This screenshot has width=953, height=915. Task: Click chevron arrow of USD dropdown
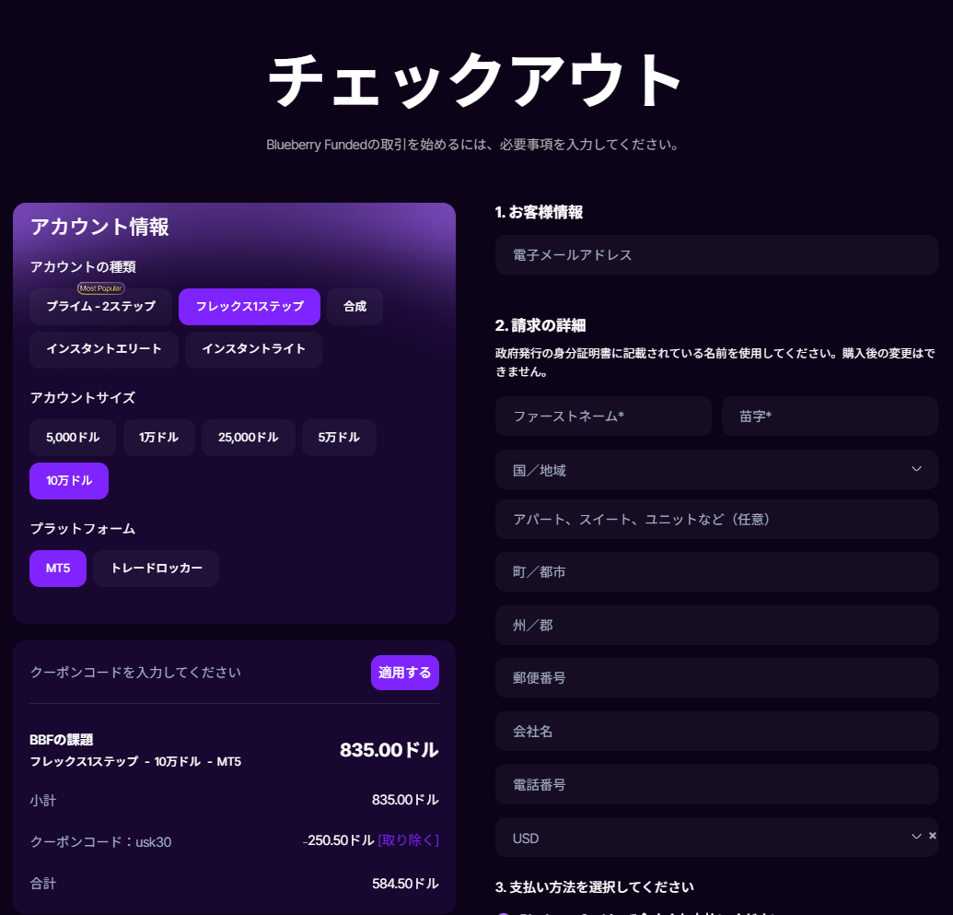[x=916, y=837]
